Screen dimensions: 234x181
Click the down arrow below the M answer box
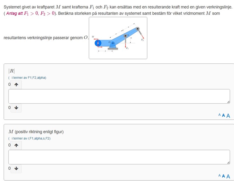(x=16, y=168)
